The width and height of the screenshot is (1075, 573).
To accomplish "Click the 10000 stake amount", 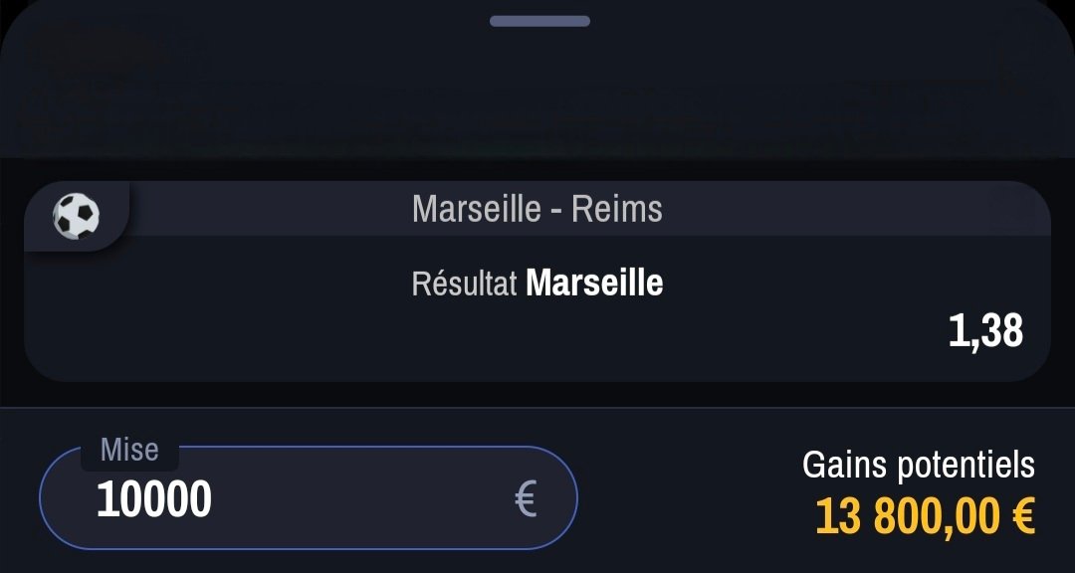I will 153,499.
